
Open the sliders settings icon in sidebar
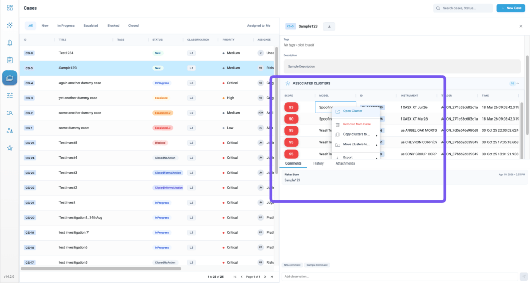point(10,95)
